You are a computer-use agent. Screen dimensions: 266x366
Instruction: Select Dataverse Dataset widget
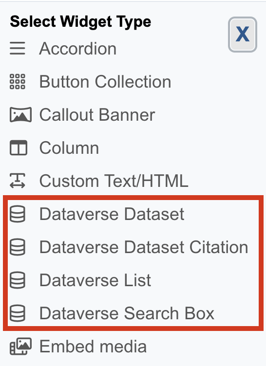click(112, 214)
